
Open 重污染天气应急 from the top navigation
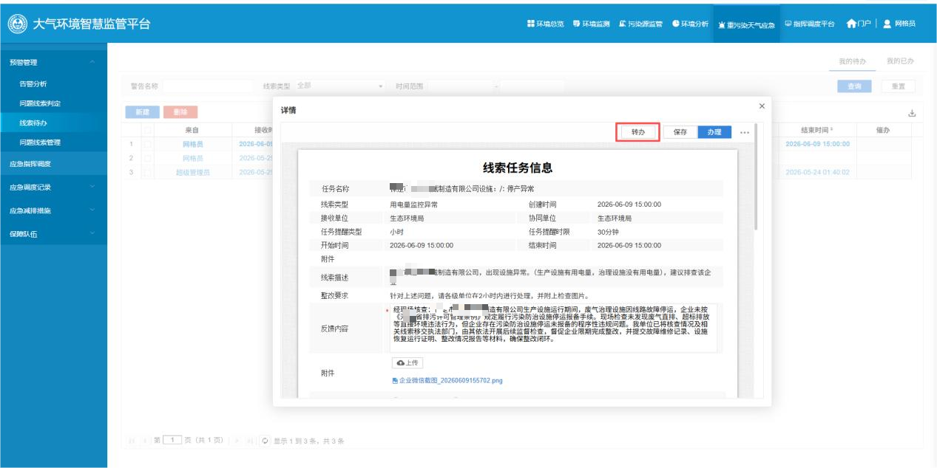[x=746, y=24]
